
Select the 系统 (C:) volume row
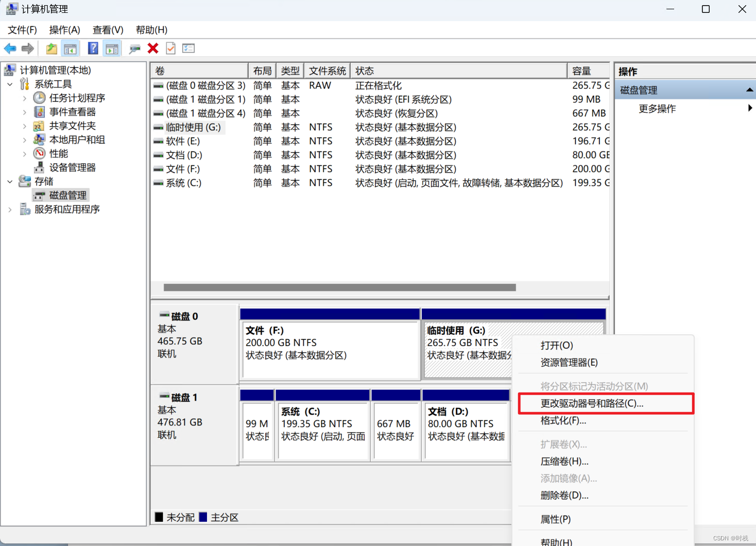click(x=381, y=183)
